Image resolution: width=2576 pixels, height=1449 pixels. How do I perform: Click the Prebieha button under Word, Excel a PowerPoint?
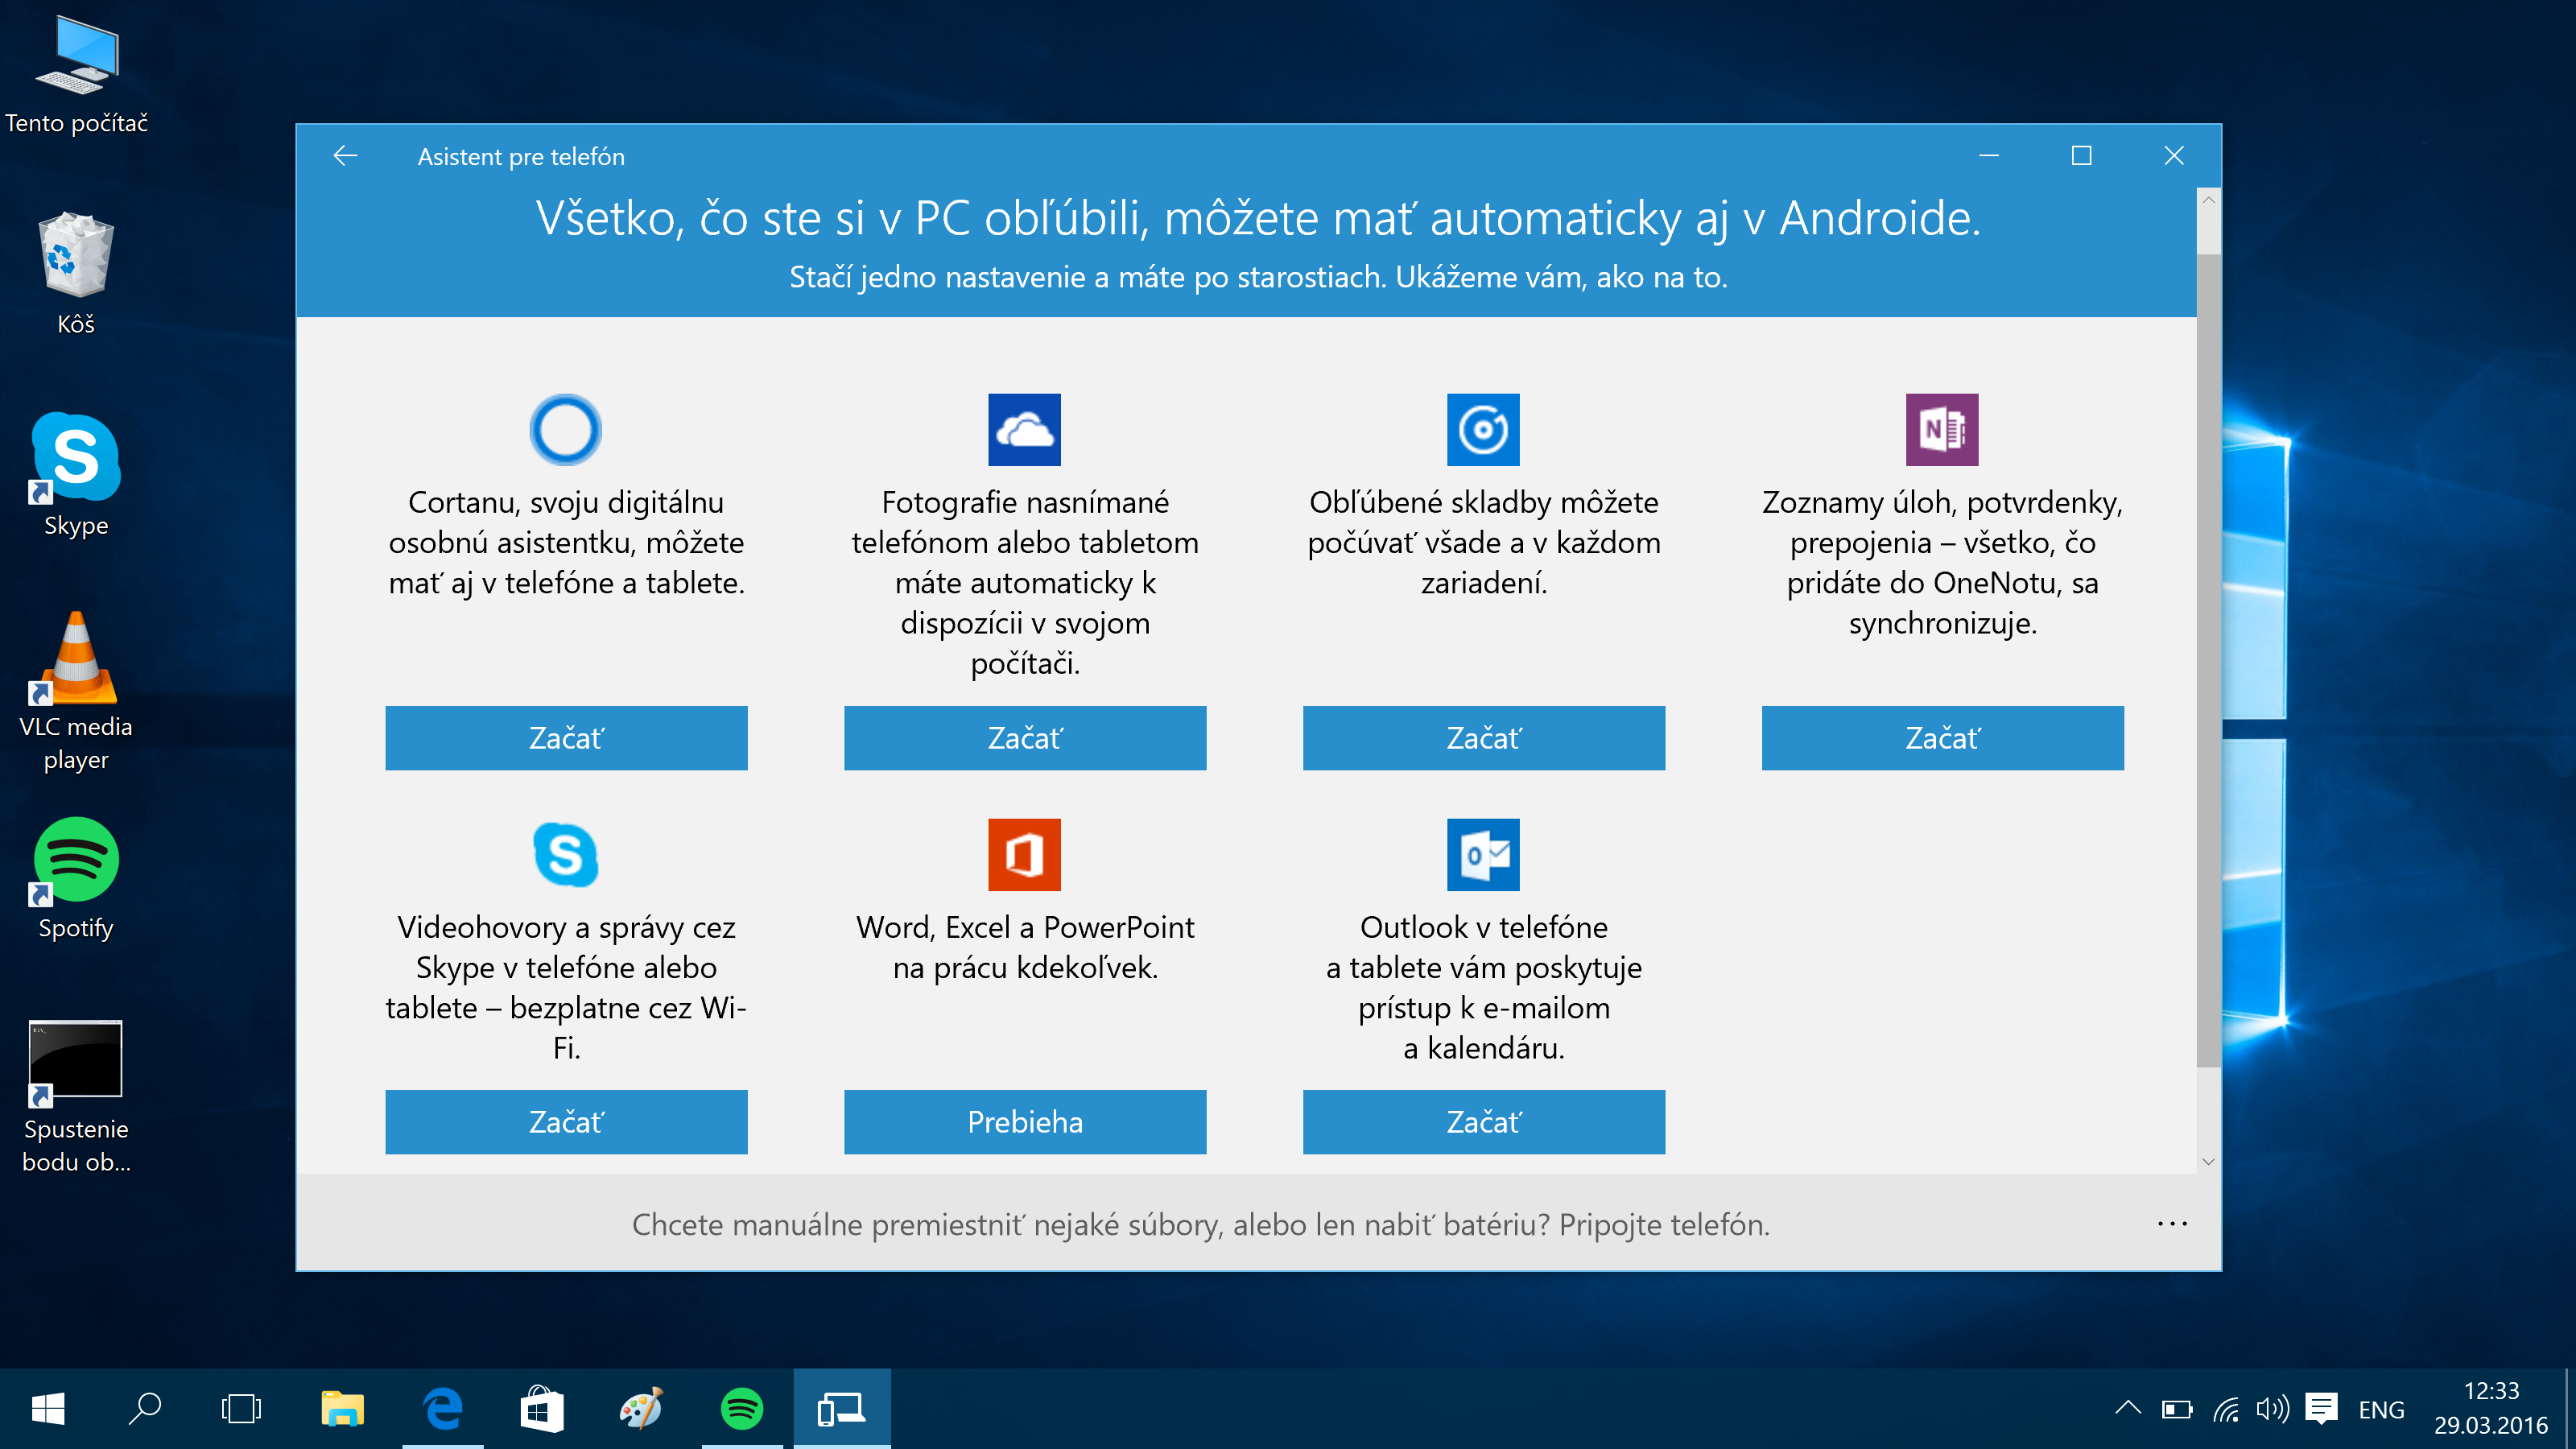pyautogui.click(x=1025, y=1122)
